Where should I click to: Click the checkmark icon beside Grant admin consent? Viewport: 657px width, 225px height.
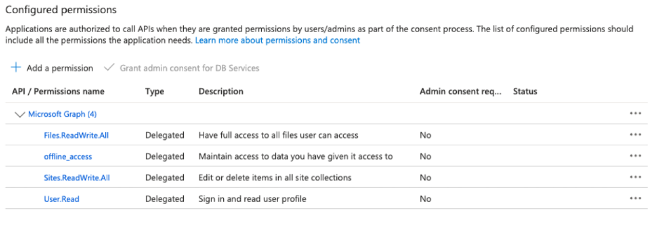point(108,67)
